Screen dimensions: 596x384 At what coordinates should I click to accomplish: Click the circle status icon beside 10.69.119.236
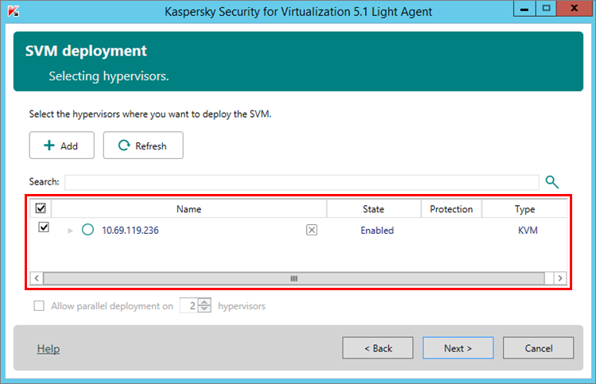click(x=87, y=230)
